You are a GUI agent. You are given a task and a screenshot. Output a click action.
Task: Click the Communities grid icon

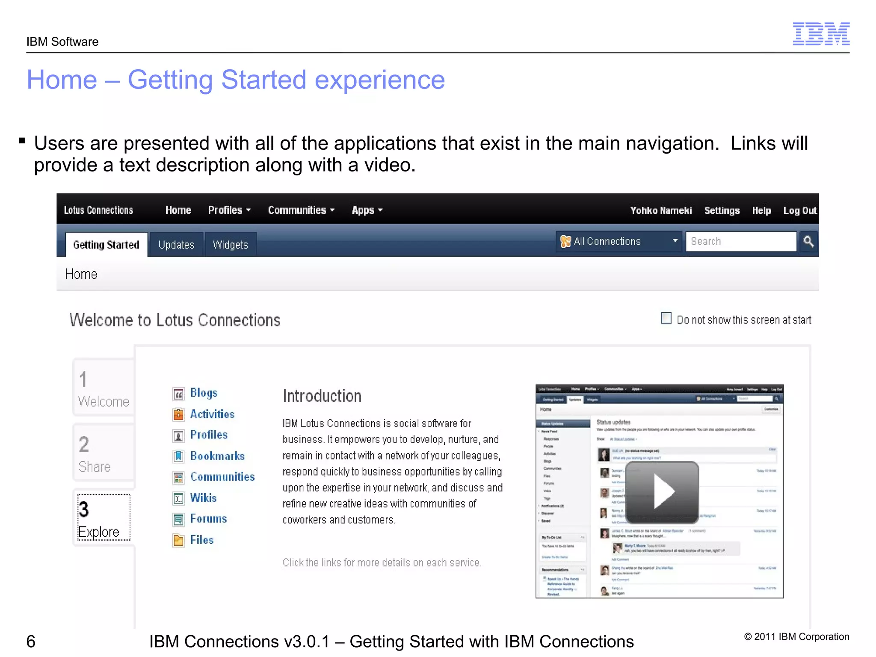point(178,477)
